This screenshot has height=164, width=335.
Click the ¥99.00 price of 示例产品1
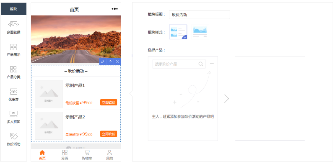(x=86, y=103)
